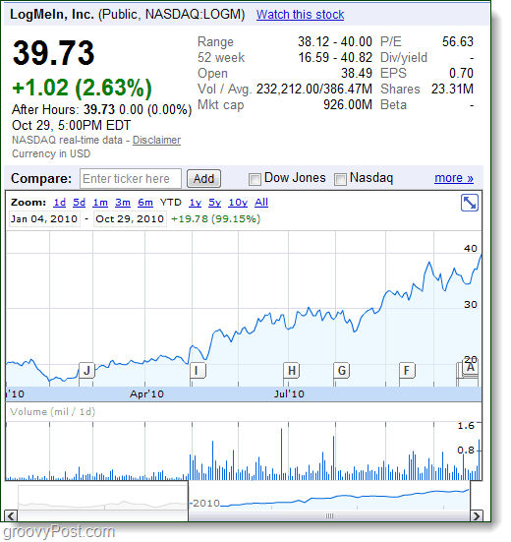Open news marker G on the chart
This screenshot has height=542, width=511.
pos(341,370)
